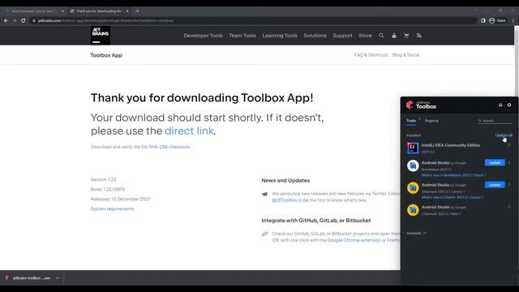The height and width of the screenshot is (292, 519).
Task: Open the browser side panel icon
Action: coord(483,20)
